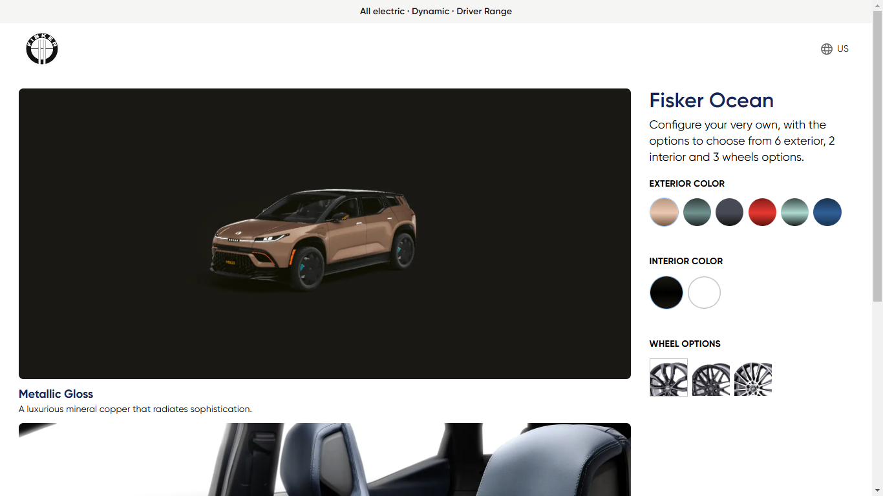Viewport: 883px width, 496px height.
Task: Click the WHEEL OPTIONS label
Action: click(x=685, y=344)
